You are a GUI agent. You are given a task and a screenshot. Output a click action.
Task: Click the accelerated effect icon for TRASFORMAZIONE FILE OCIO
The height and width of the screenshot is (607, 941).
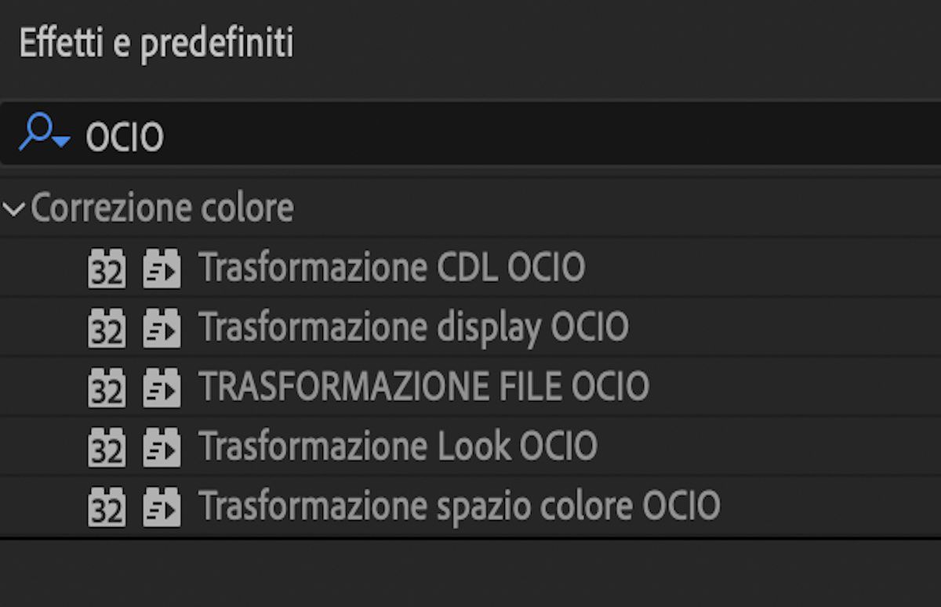click(161, 387)
